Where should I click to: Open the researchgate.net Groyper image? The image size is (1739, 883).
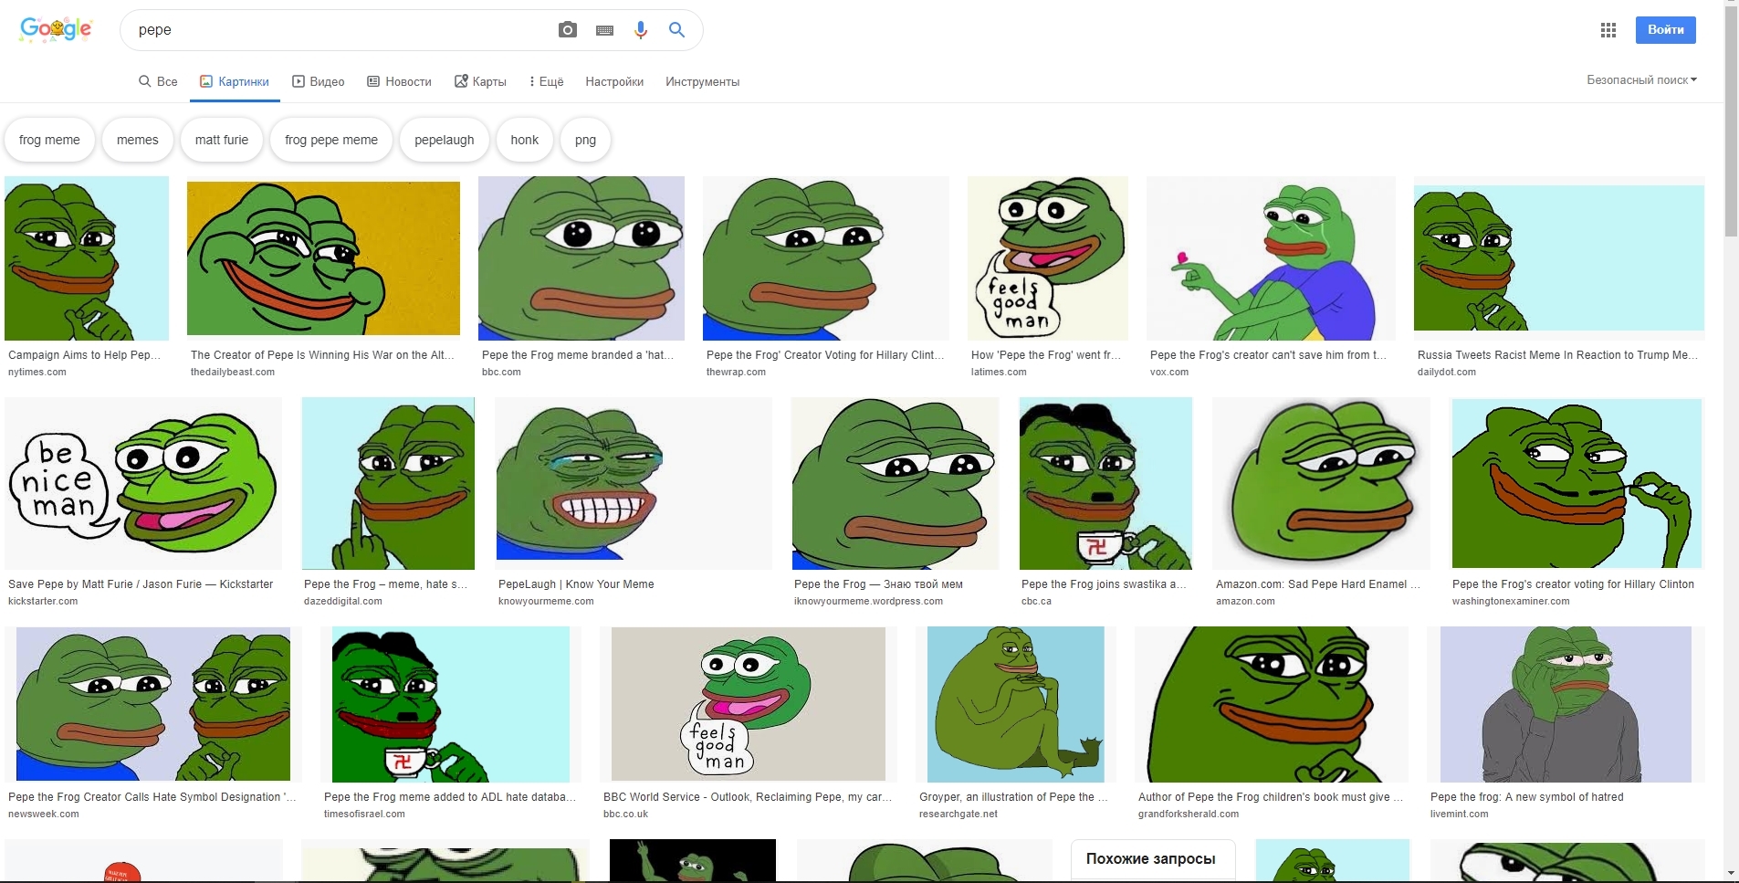[1016, 704]
